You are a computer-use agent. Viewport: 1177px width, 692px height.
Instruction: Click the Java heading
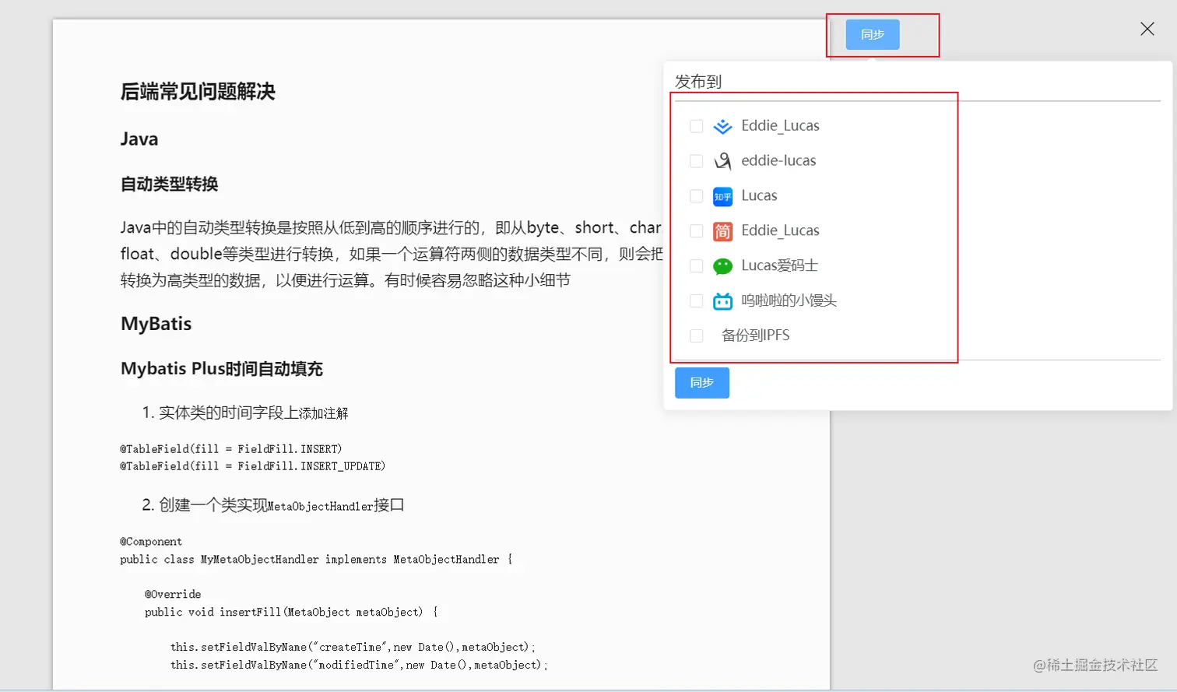[139, 139]
